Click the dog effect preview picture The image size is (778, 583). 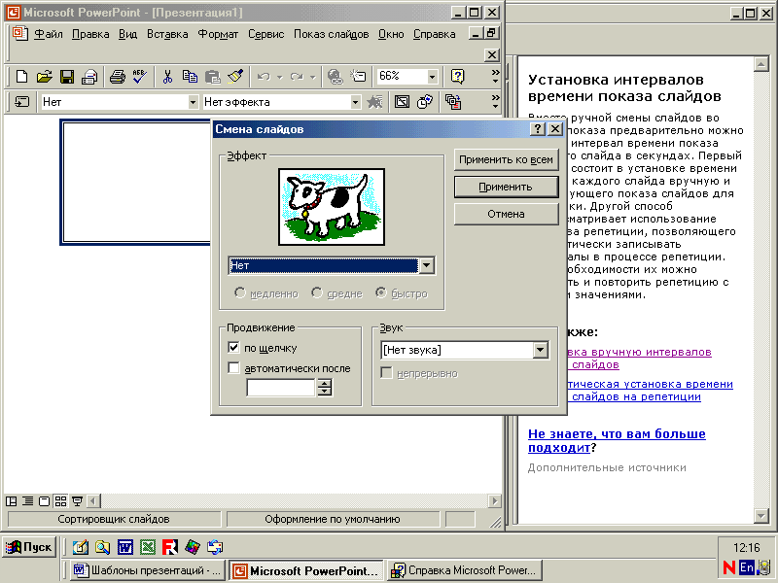[332, 207]
